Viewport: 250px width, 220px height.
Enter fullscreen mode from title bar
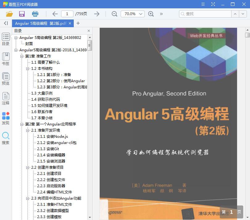[x=213, y=4]
